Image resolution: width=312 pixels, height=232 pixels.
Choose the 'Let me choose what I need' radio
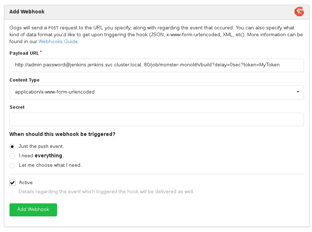(12, 165)
